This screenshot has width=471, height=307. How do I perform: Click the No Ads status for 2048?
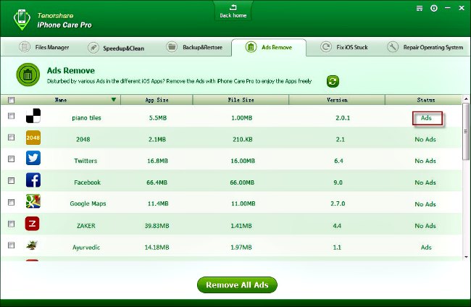pos(425,140)
